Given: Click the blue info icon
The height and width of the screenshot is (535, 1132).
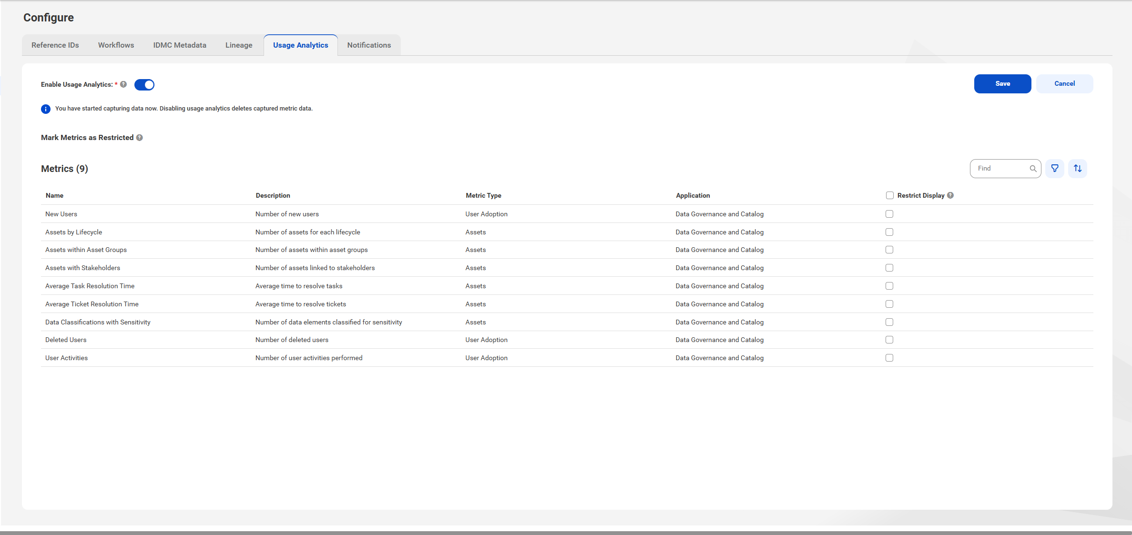Looking at the screenshot, I should pos(46,109).
